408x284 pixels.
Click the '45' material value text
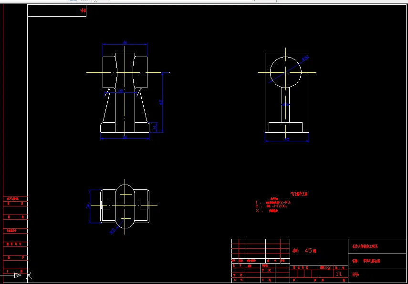(x=308, y=251)
